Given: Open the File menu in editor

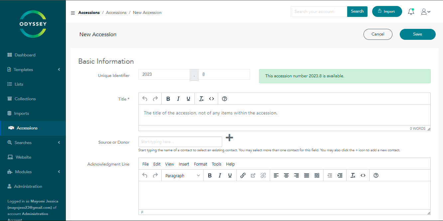Looking at the screenshot, I should [x=146, y=164].
